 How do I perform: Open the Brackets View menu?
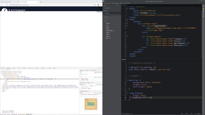(112, 3)
